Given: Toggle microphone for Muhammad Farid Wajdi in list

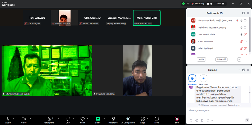Looking at the screenshot, I should 241,20.
